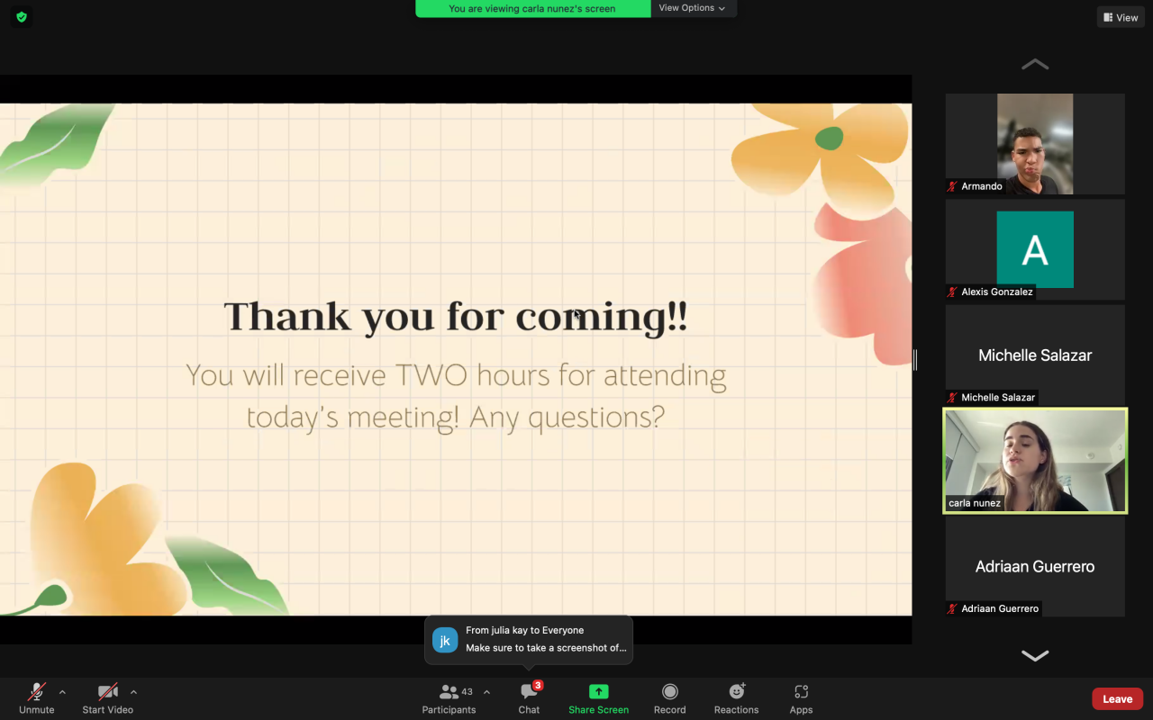Expand video options arrow next to Start Video
This screenshot has height=720, width=1153.
133,692
